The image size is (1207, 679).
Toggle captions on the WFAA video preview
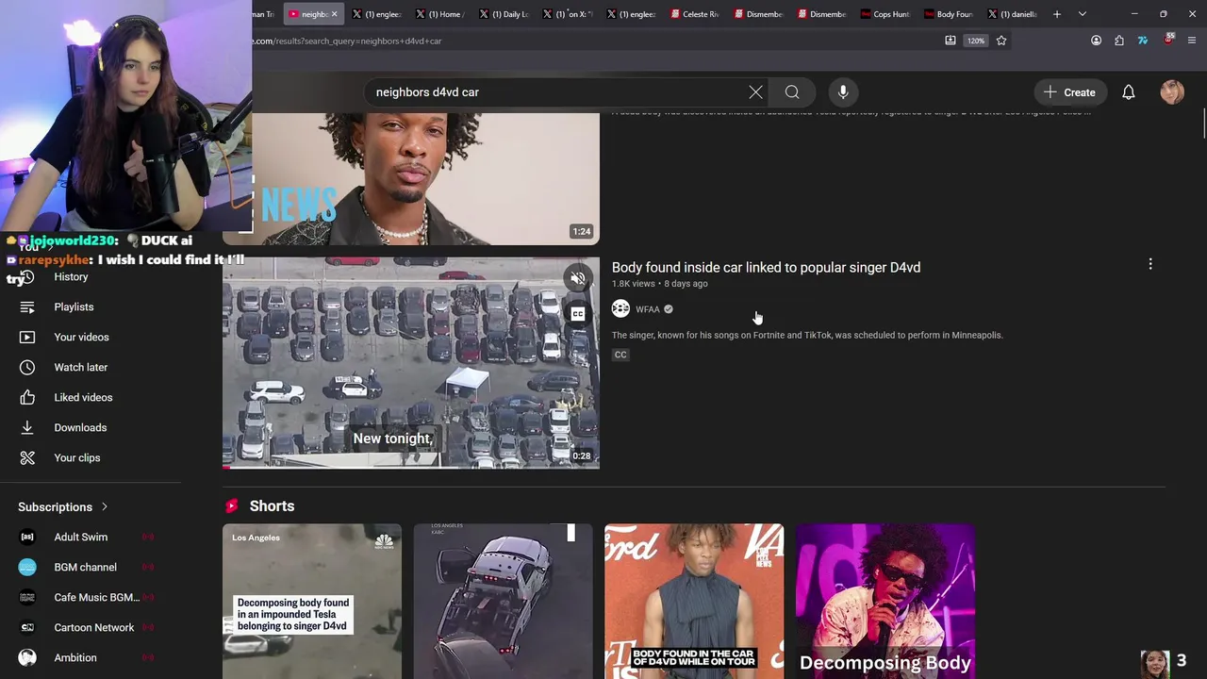[x=578, y=314]
